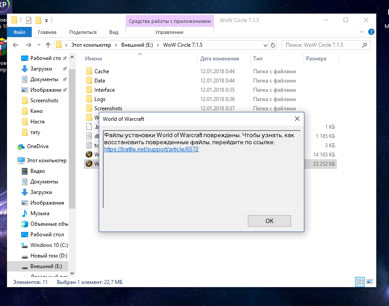
Task: Open the battle.net support article link
Action: [151, 149]
